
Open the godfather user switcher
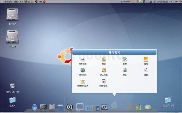[125, 2]
